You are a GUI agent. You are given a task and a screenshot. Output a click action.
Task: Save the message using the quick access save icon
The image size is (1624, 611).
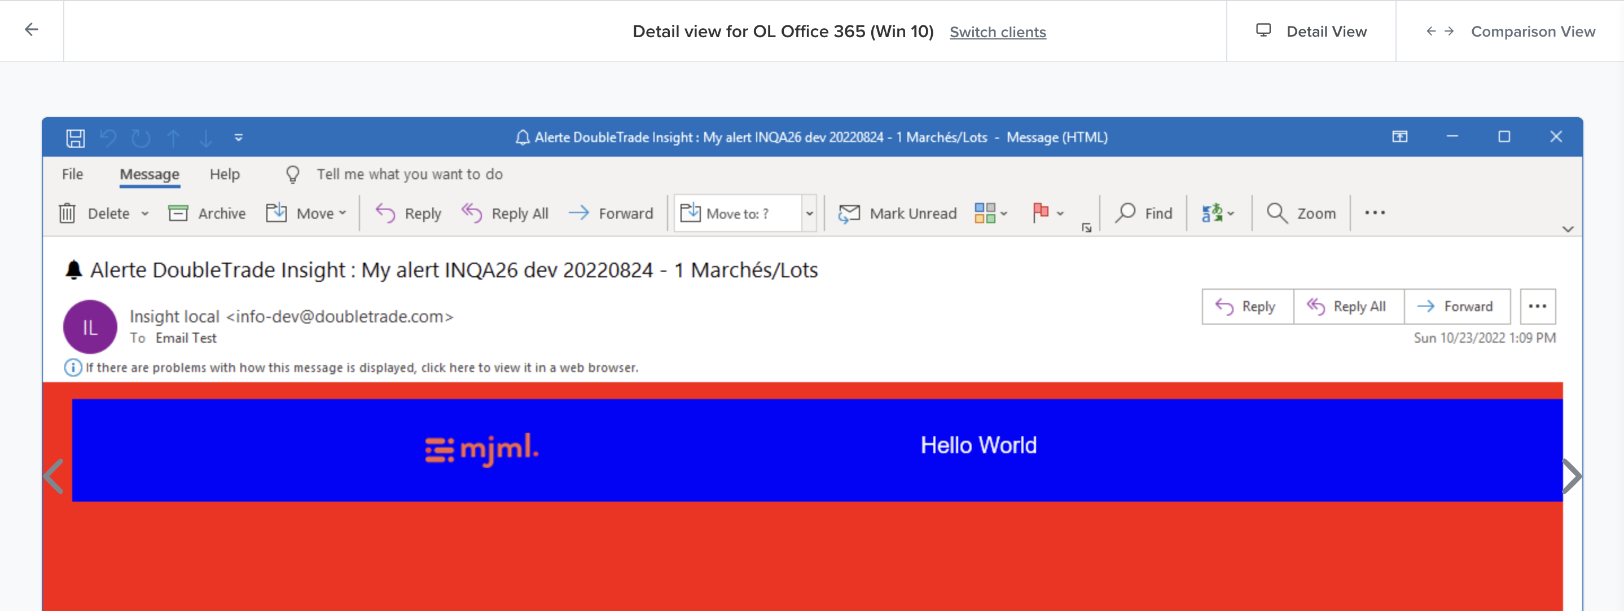tap(74, 138)
